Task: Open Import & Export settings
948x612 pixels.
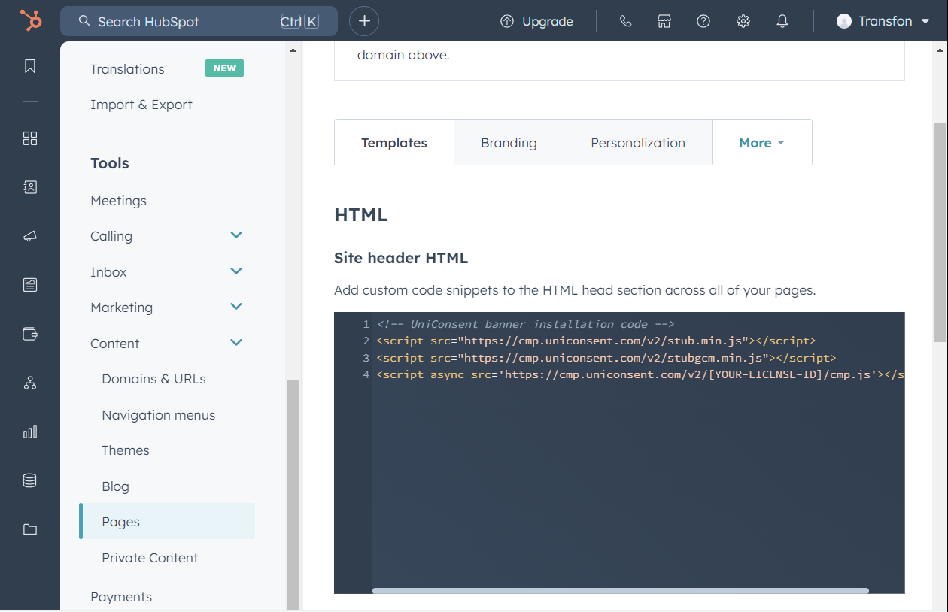Action: tap(141, 105)
